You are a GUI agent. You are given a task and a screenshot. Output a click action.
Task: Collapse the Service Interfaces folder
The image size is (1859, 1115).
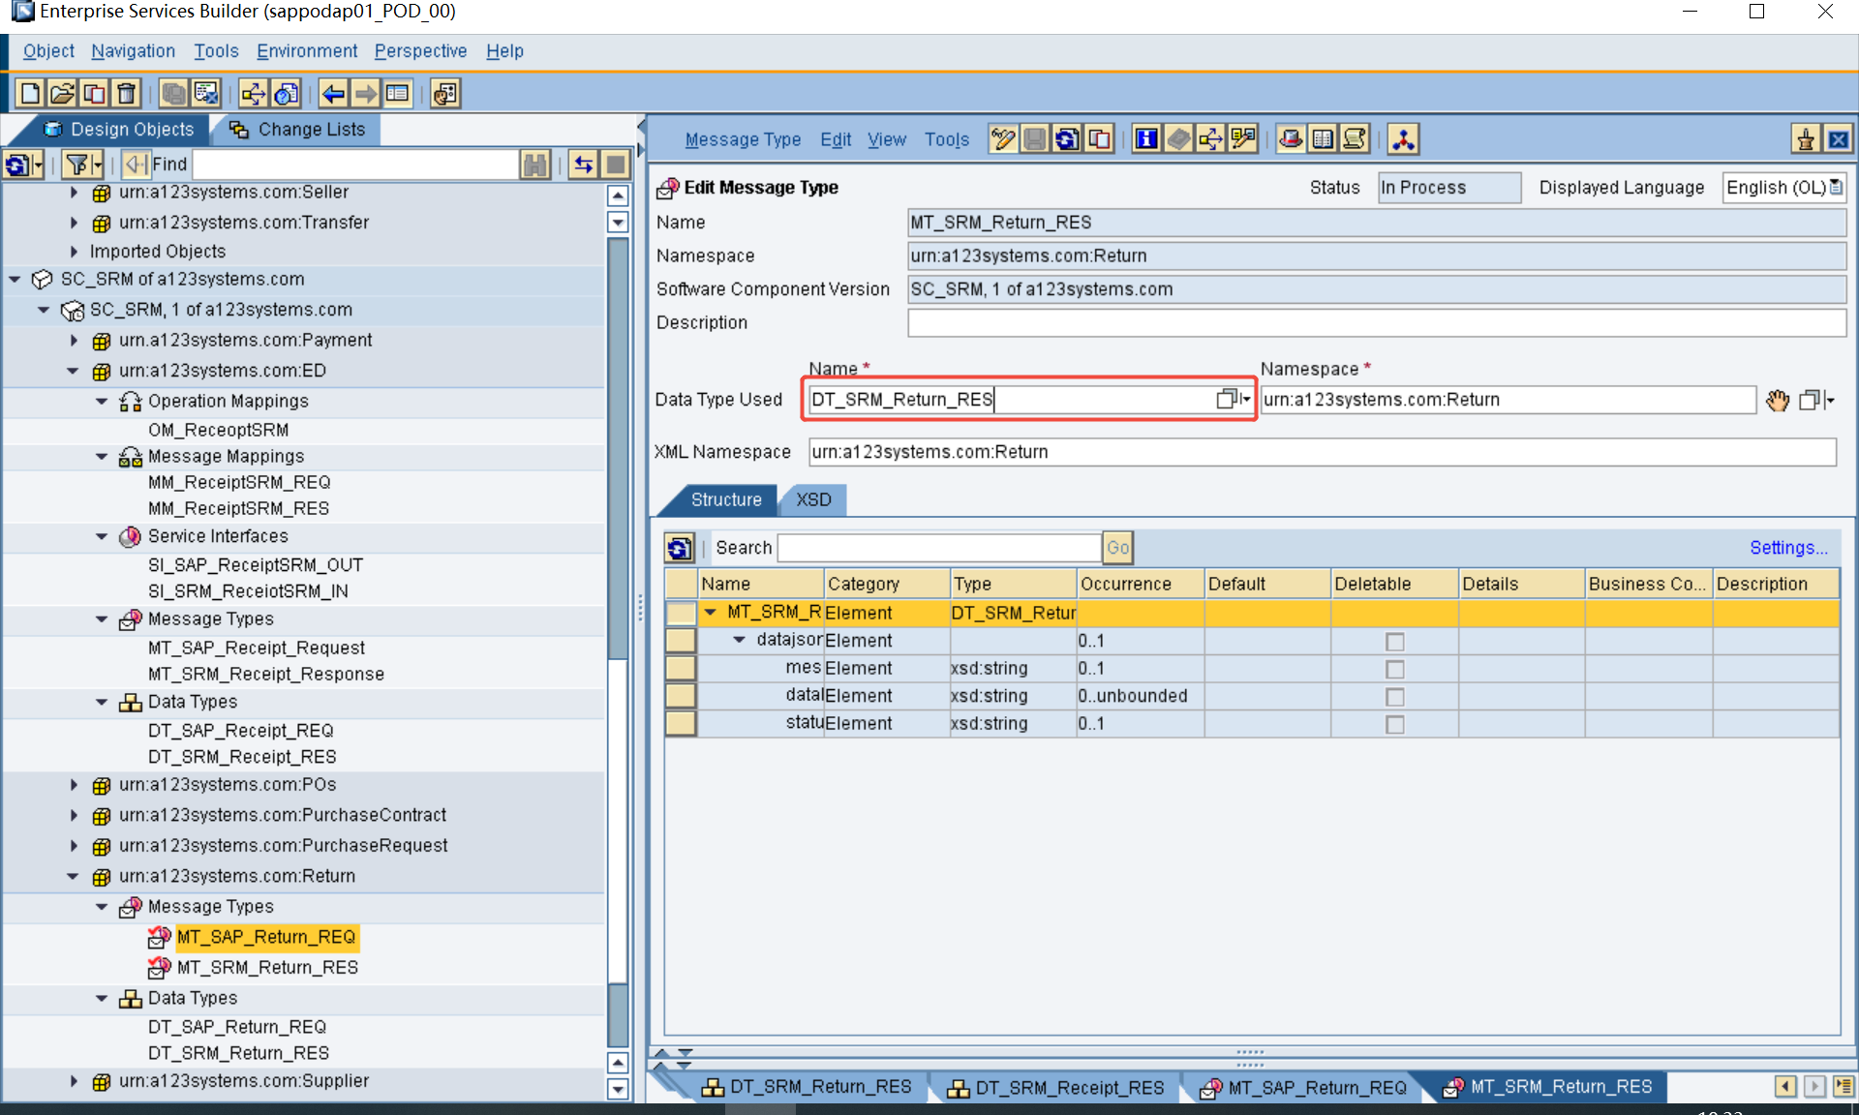click(102, 536)
